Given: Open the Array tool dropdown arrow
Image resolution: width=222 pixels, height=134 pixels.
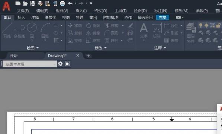Looking at the screenshot, I should point(122,41).
